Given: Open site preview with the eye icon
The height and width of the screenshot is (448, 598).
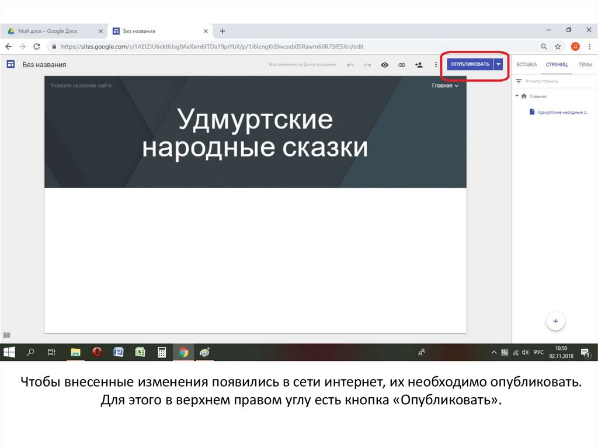Looking at the screenshot, I should pos(384,65).
